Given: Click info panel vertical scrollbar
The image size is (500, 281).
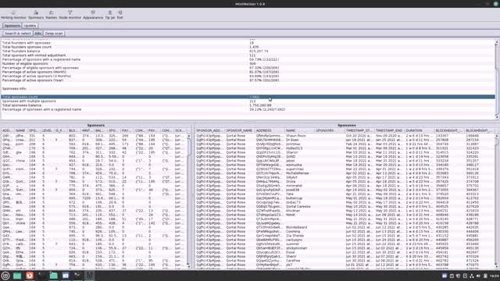Looking at the screenshot, I should [x=497, y=79].
